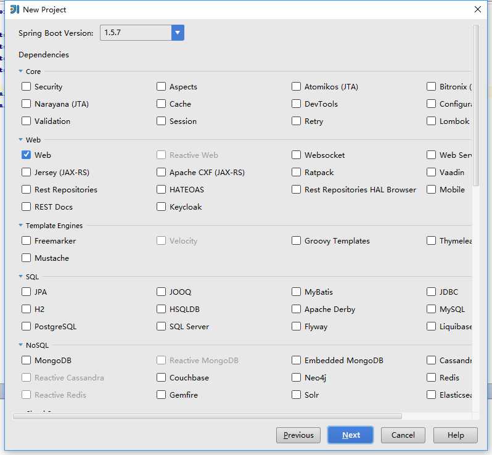The height and width of the screenshot is (455, 492).
Task: Check the Mustache template engine
Action: click(x=26, y=258)
